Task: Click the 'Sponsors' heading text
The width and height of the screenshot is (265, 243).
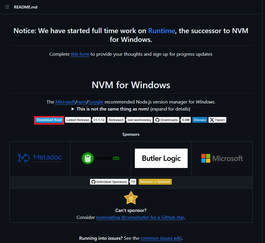Action: pyautogui.click(x=131, y=134)
